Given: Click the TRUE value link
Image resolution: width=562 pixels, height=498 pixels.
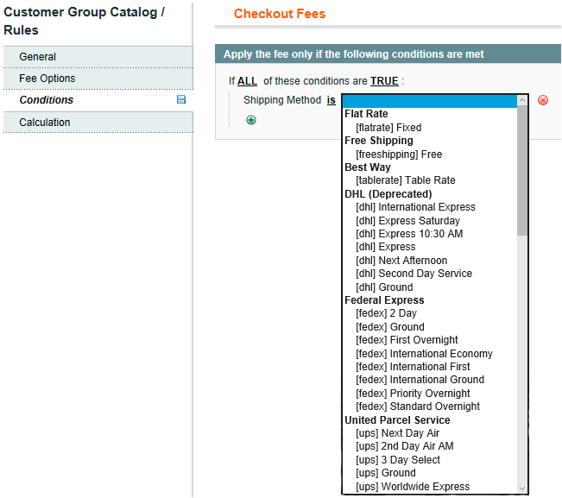Looking at the screenshot, I should pyautogui.click(x=384, y=81).
